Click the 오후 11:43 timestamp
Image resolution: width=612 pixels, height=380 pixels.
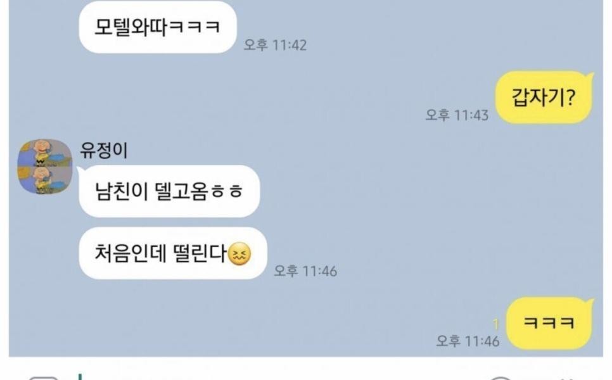(457, 115)
